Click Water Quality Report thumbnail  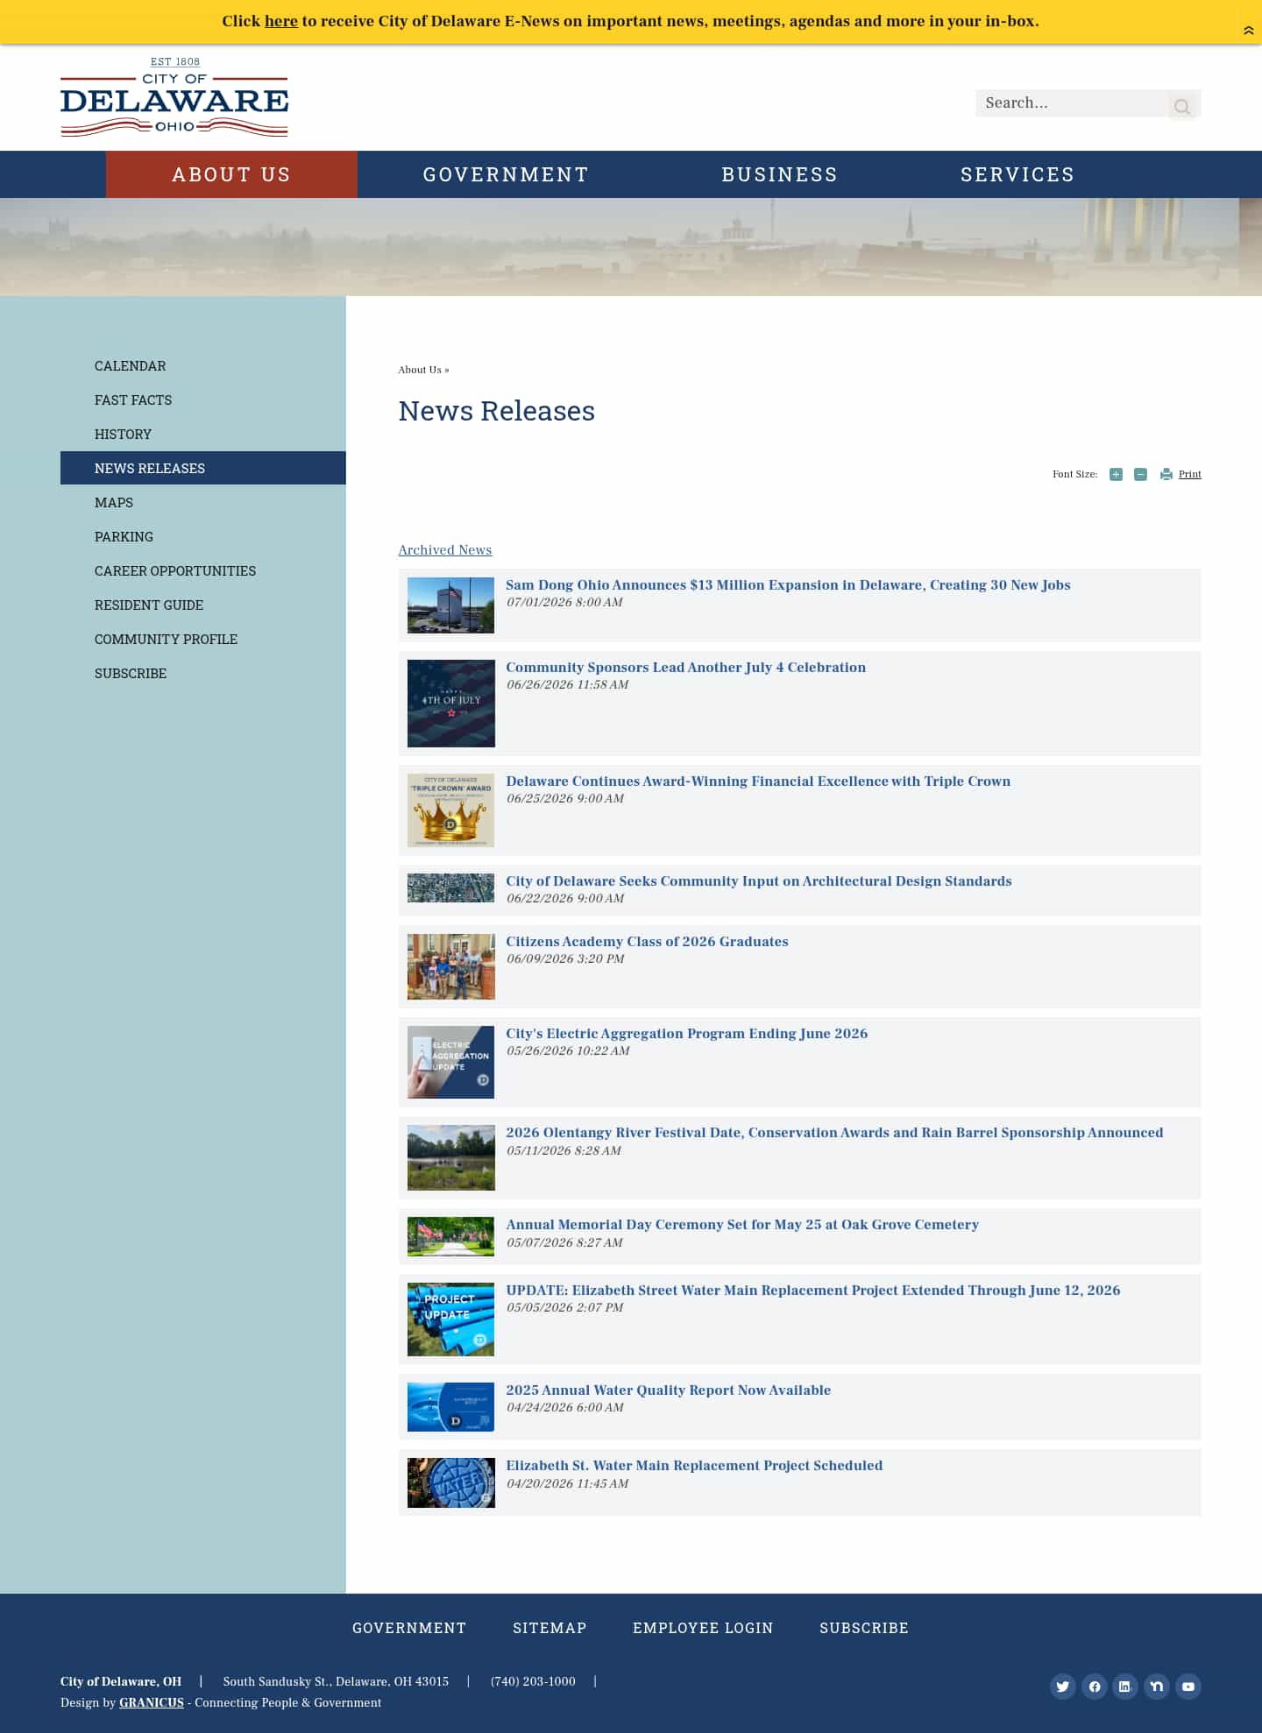[450, 1407]
